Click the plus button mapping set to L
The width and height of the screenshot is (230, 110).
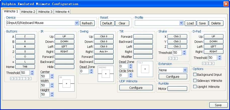(25, 62)
